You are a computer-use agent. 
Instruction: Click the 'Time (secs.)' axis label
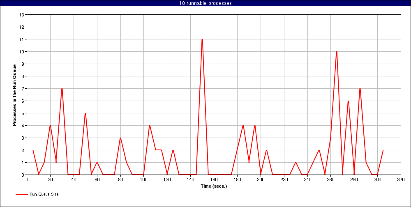pyautogui.click(x=214, y=186)
